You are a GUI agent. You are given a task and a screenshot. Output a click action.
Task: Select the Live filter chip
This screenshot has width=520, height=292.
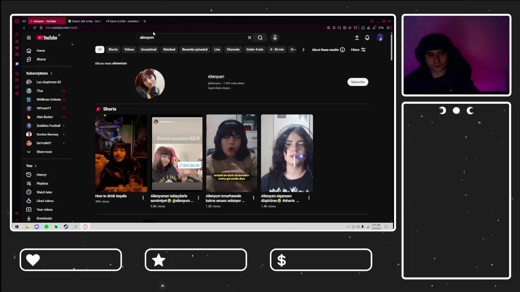pos(217,49)
